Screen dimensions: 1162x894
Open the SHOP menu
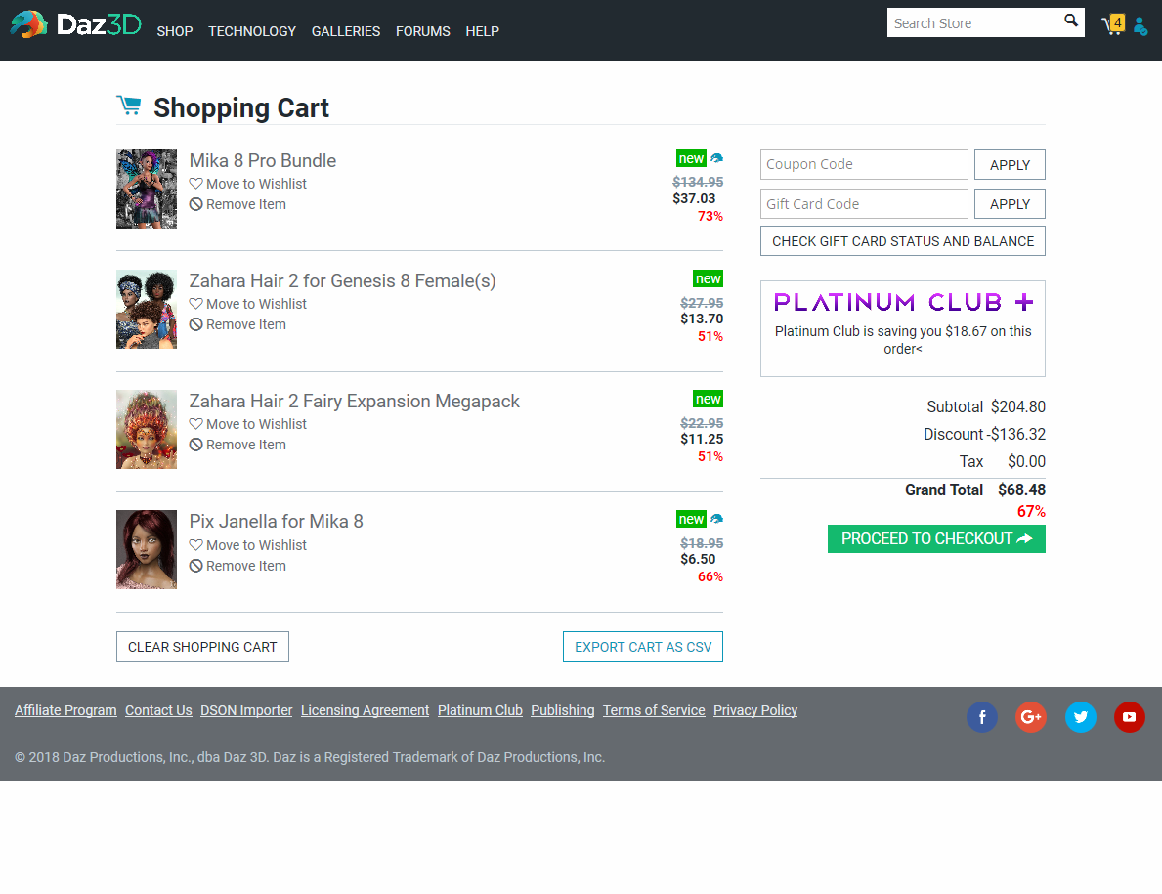[174, 31]
